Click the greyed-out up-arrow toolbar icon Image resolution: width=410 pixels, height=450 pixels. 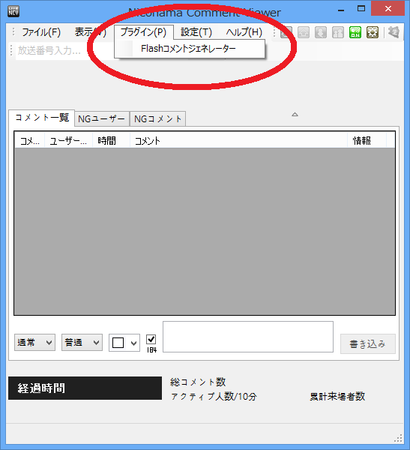pos(304,32)
